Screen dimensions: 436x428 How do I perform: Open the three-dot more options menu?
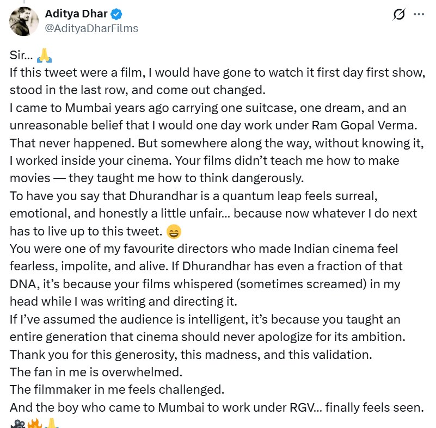point(419,15)
